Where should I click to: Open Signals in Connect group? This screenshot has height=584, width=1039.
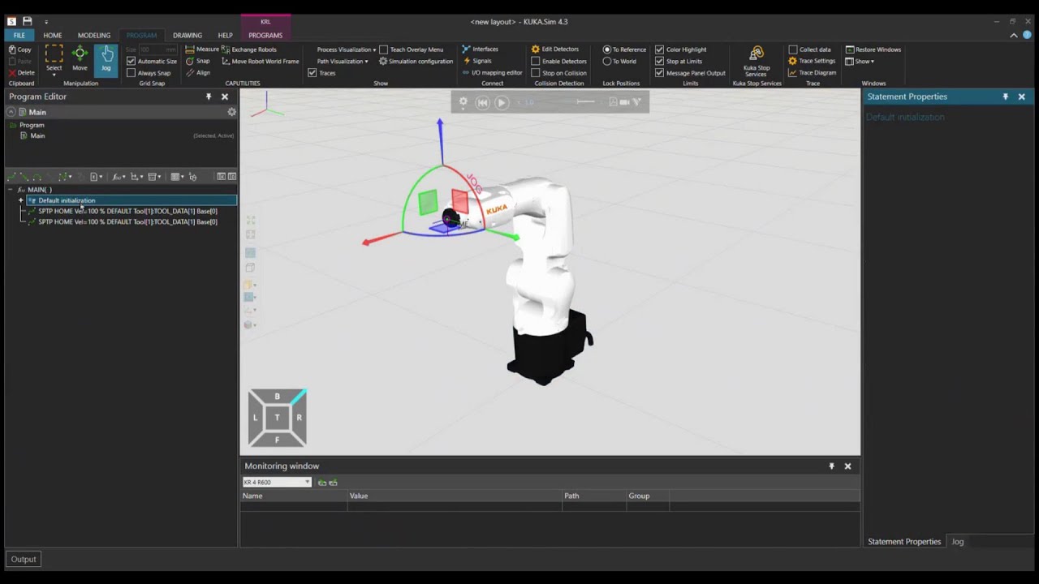click(477, 61)
